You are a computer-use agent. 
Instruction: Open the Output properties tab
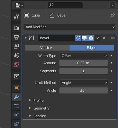tap(16, 37)
